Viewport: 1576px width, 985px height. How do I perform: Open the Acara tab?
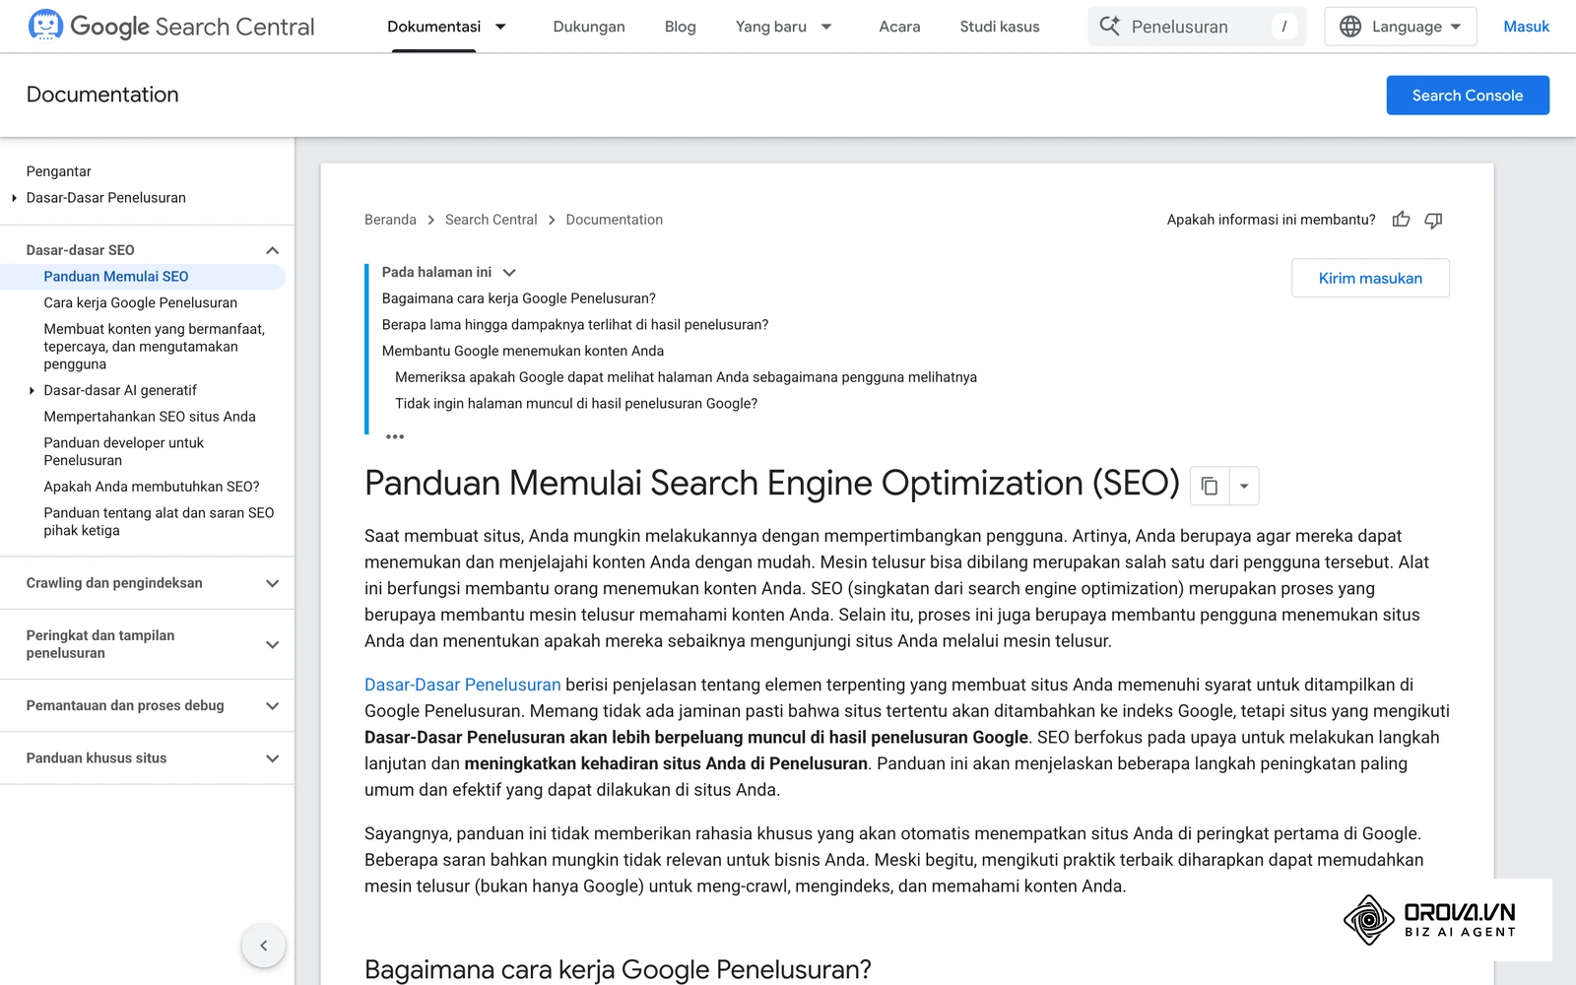(899, 27)
